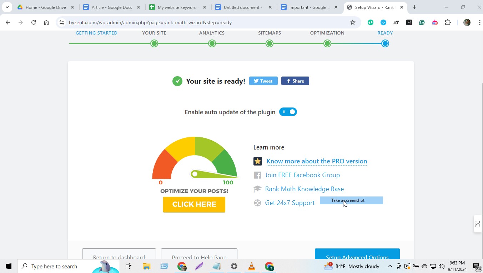The width and height of the screenshot is (483, 273).
Task: Open a new browser tab
Action: click(414, 7)
